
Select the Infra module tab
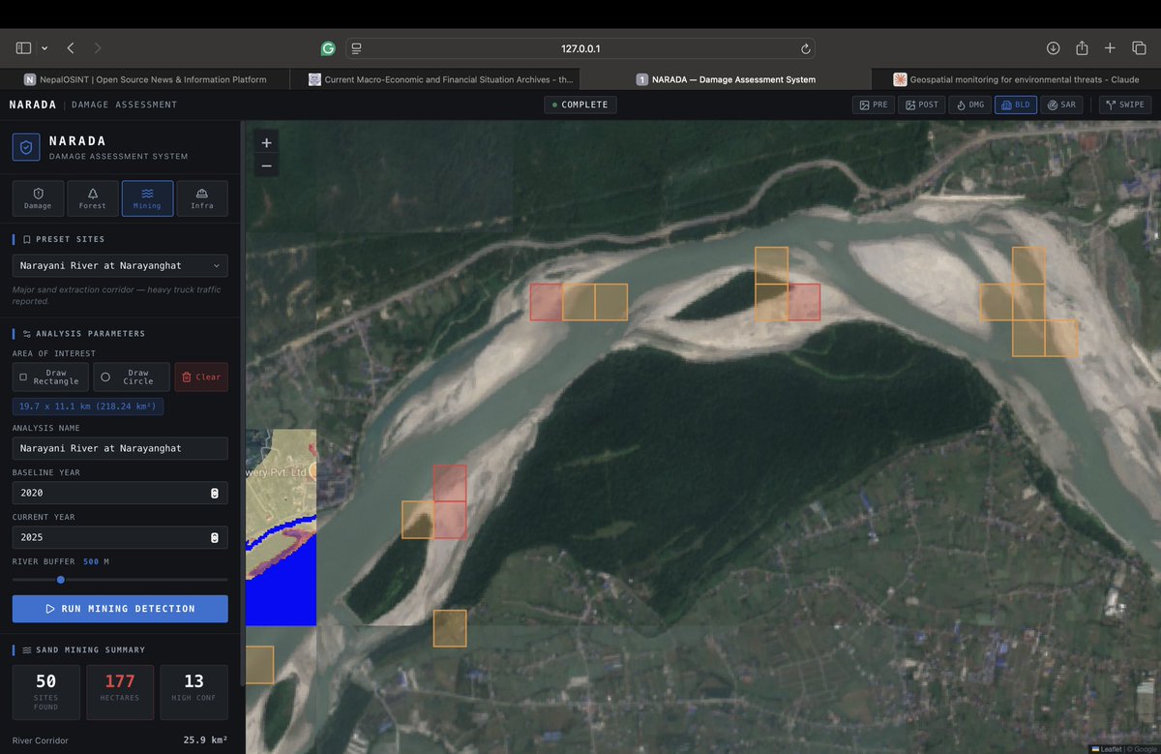pos(202,198)
